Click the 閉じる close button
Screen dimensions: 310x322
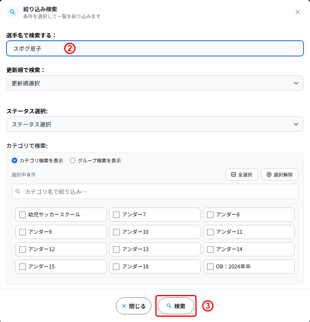click(134, 306)
